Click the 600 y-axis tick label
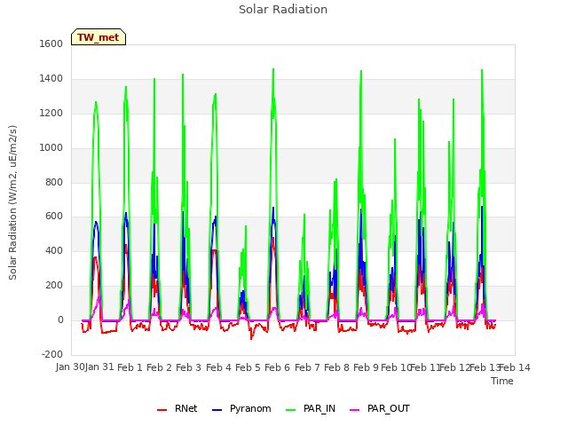The image size is (568, 426). point(54,217)
